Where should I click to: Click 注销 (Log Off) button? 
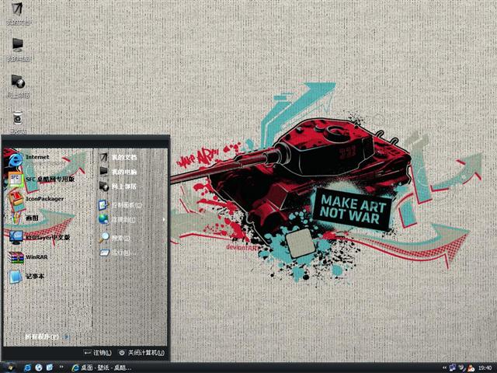pyautogui.click(x=98, y=352)
